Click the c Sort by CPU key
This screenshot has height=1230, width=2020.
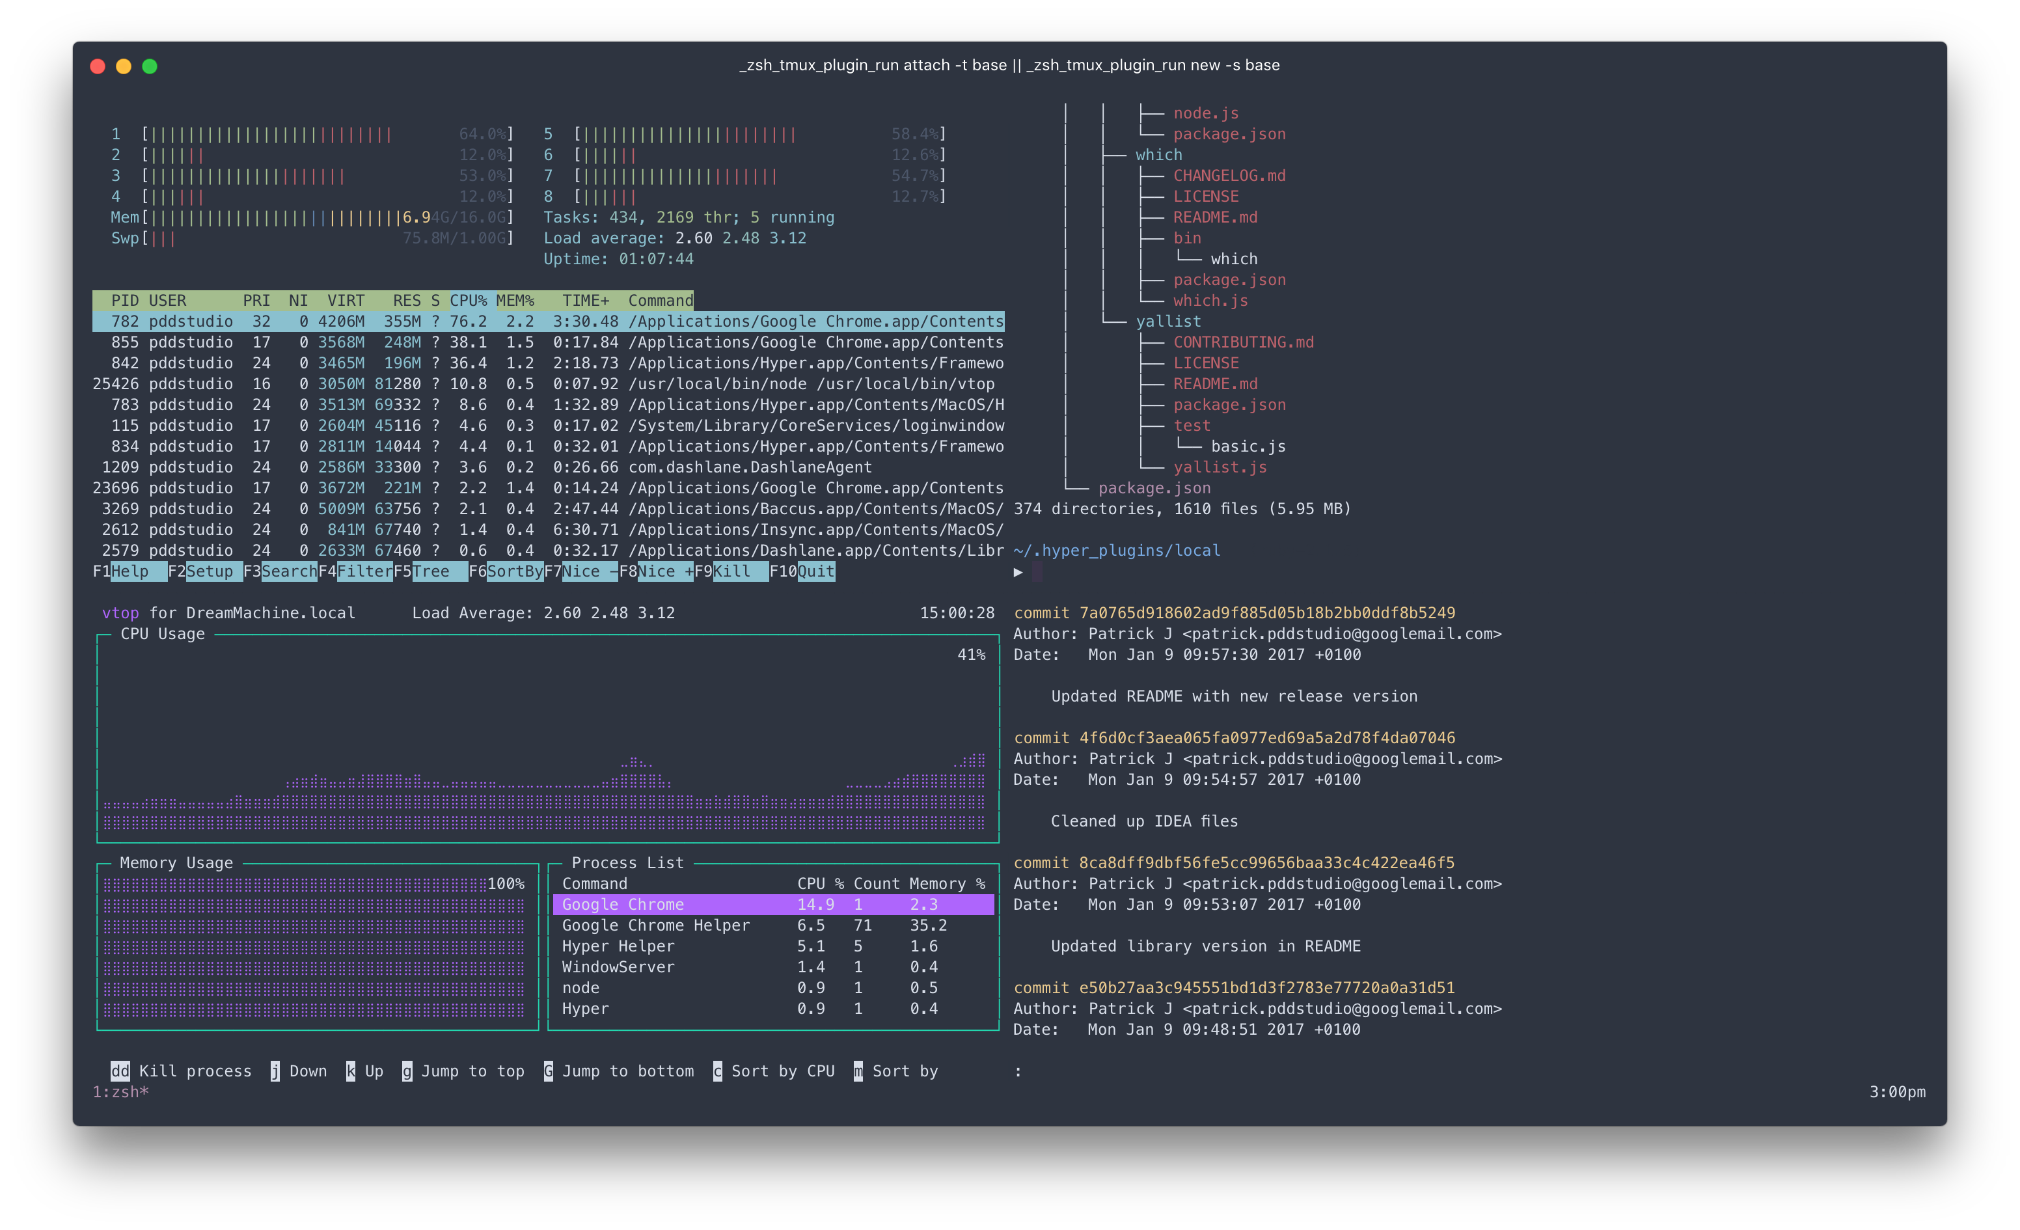(717, 1071)
